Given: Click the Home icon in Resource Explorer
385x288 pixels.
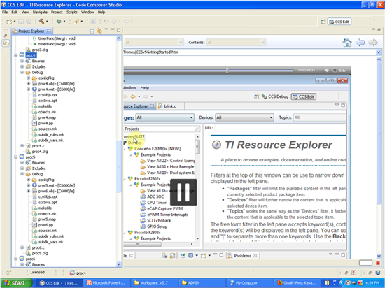Looking at the screenshot, I should pyautogui.click(x=347, y=43).
